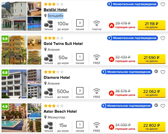Screen dimensions: 168x134
Task: Add Beldibi Hotel to favorites heart
Action: tap(163, 4)
